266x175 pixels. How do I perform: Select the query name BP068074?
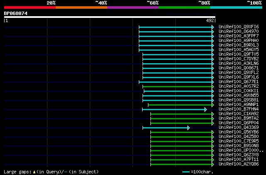click(x=16, y=13)
